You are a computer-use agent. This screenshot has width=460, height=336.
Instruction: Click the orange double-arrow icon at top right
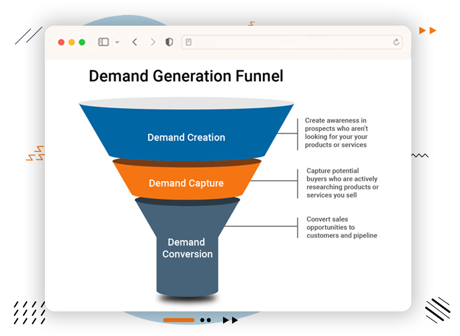428,30
